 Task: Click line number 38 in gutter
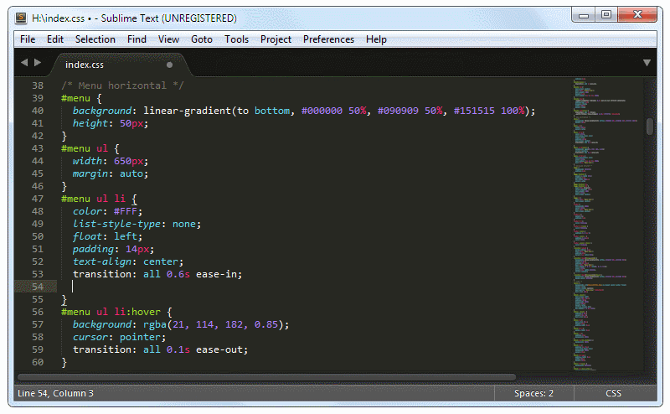click(x=38, y=85)
